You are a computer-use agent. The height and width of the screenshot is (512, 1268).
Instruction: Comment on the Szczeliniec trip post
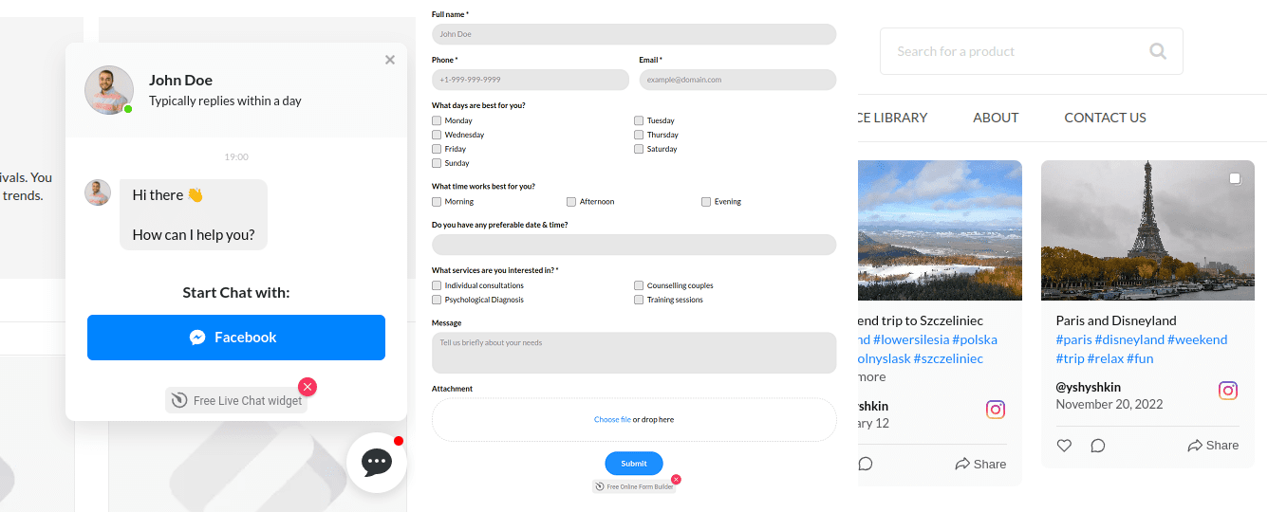coord(866,464)
